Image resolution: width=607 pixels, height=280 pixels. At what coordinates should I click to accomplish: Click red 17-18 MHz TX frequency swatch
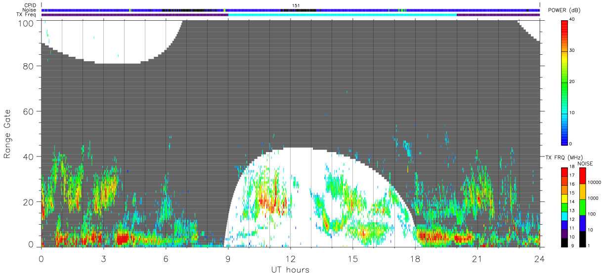[564, 172]
